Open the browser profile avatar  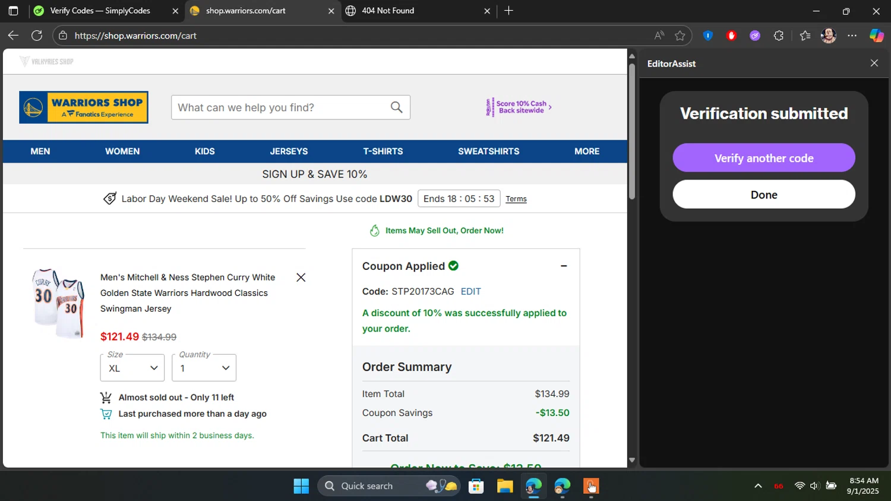[829, 36]
